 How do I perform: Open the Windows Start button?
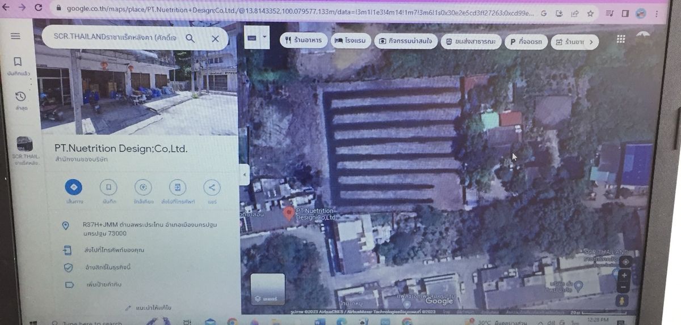[x=34, y=322]
